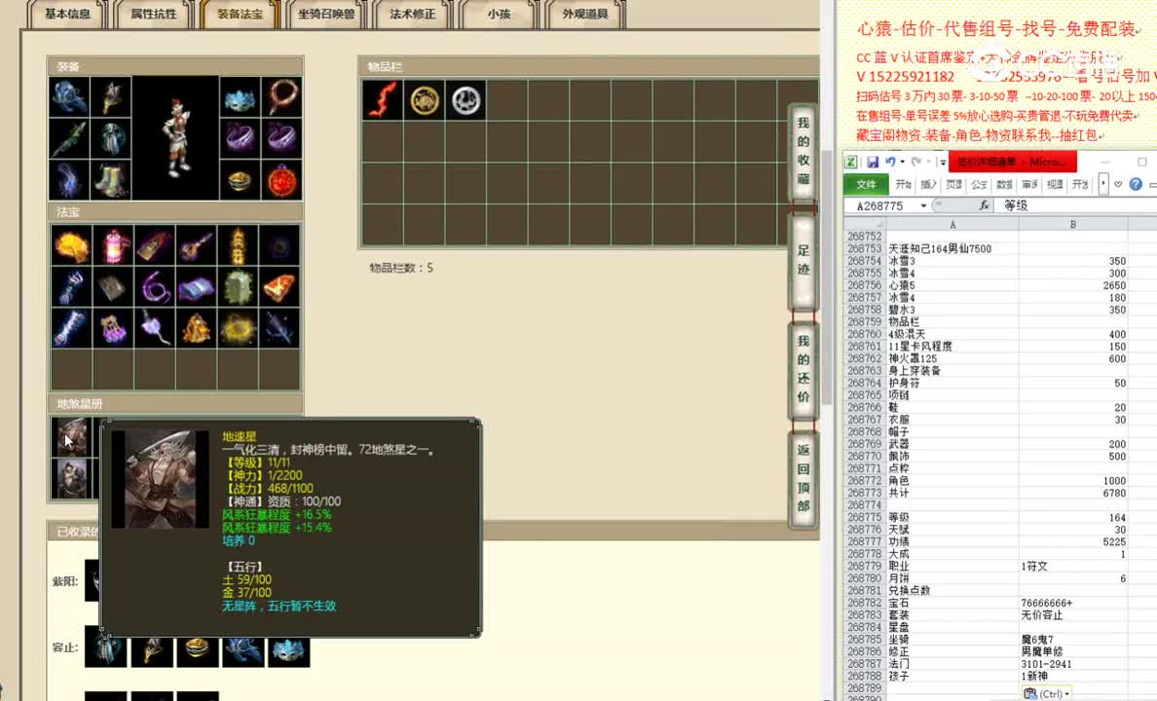Click the character model in equipment panel
The height and width of the screenshot is (701, 1157).
coord(175,138)
